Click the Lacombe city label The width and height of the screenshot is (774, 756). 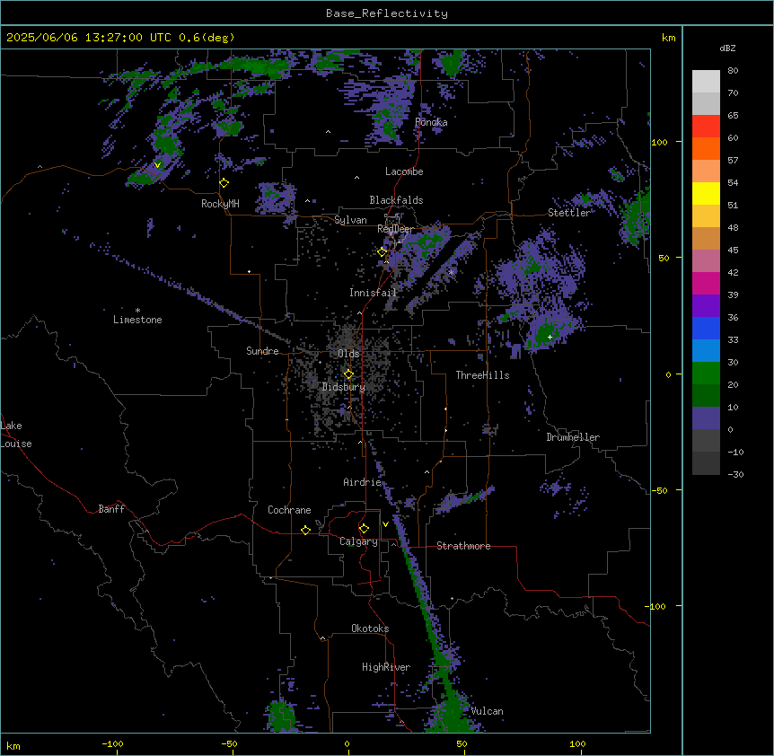[x=404, y=171]
